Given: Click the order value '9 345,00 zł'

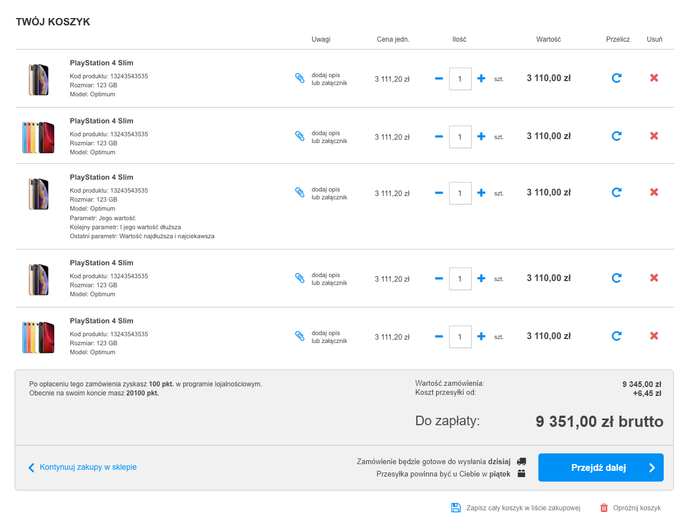Looking at the screenshot, I should pos(642,384).
